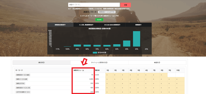The image size is (206, 94).
Task: Switch to the ページ別:順位獲得状況 chart tab
Action: 86,25
